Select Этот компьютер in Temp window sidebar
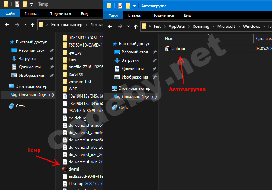 (28, 86)
